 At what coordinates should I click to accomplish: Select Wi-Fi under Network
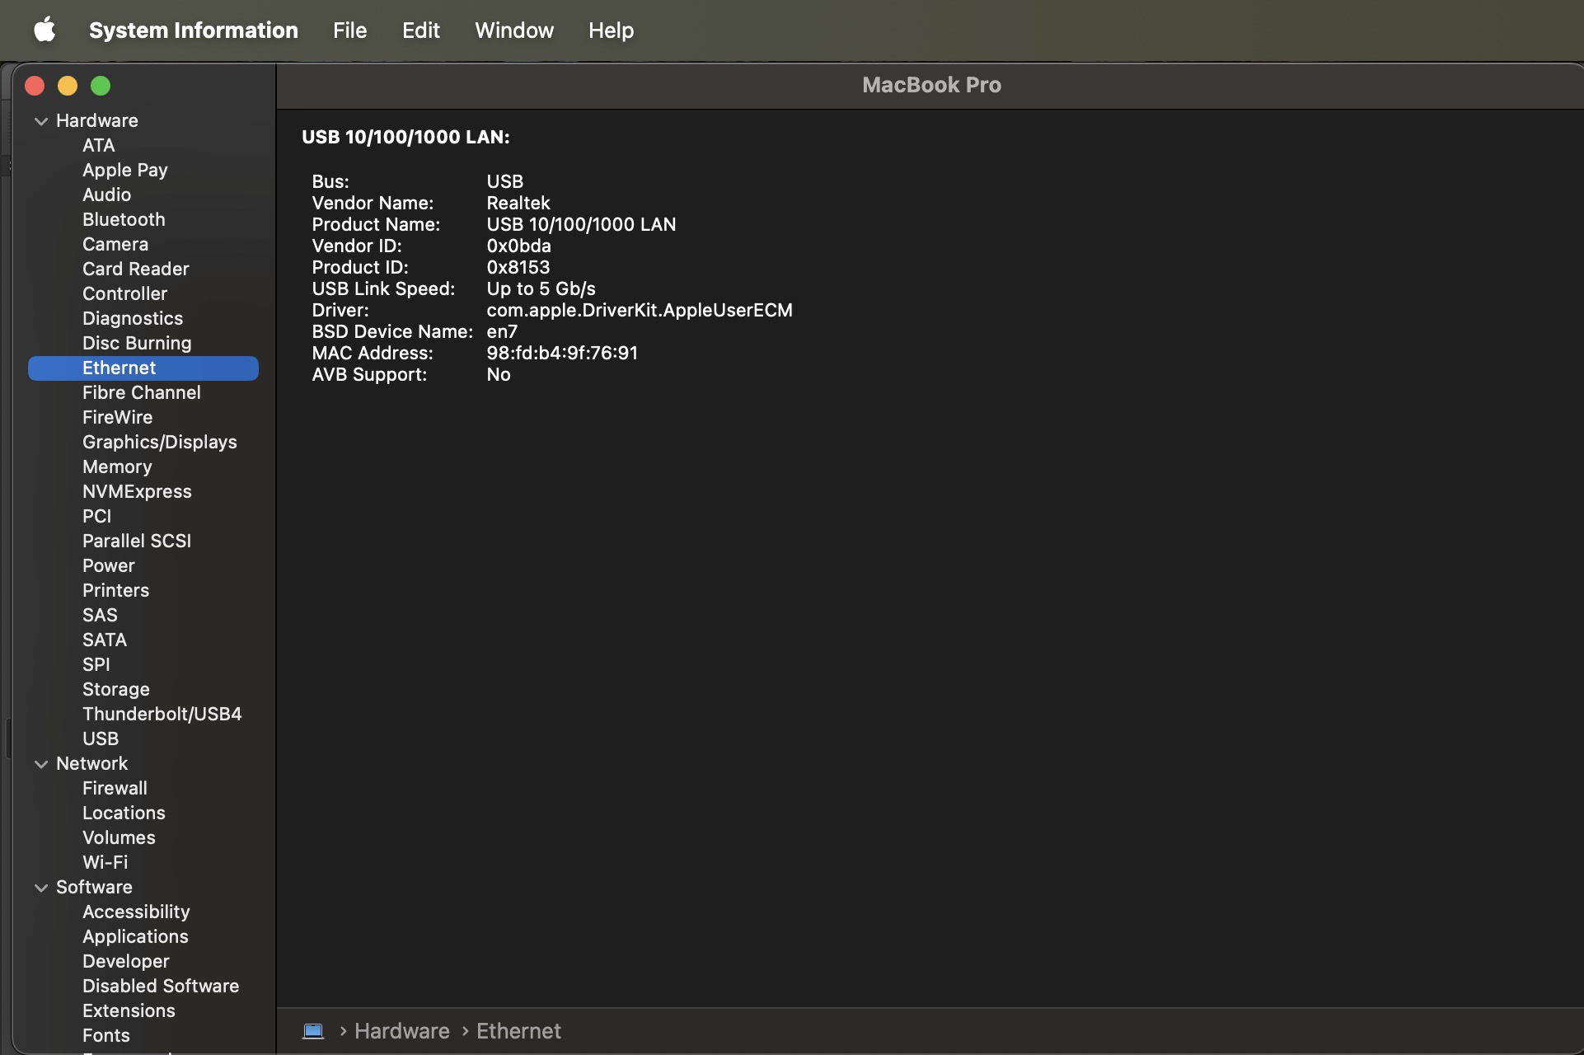[x=105, y=862]
